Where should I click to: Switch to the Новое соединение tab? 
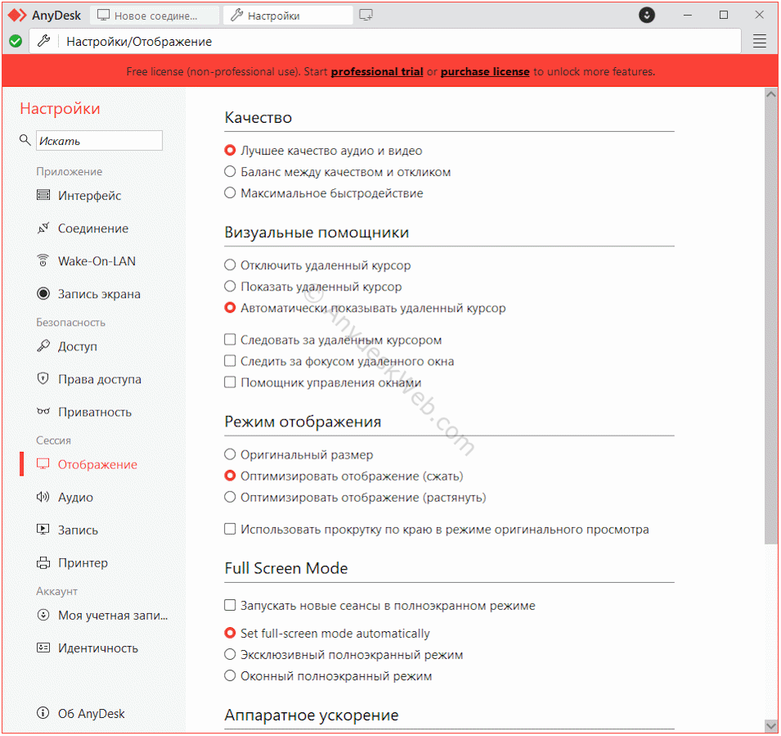pyautogui.click(x=155, y=16)
